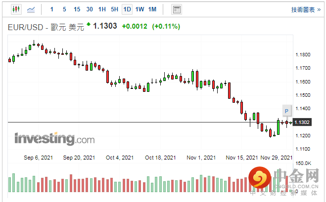The image size is (326, 202).
Task: Change chart to 1M monthly timeframe
Action: pos(152,9)
